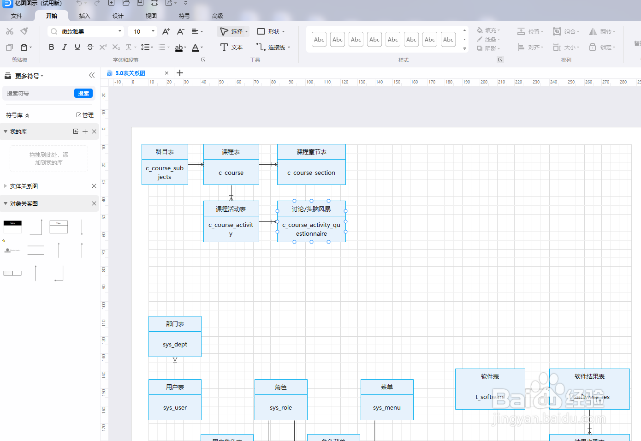Collapse the symbol panel with double chevron
The image size is (641, 441).
(92, 75)
